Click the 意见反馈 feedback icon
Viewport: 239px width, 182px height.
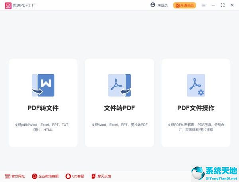pyautogui.click(x=94, y=176)
